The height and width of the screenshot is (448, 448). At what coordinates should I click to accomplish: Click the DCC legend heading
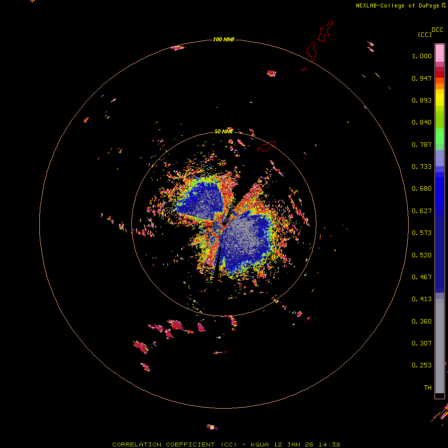pyautogui.click(x=437, y=30)
